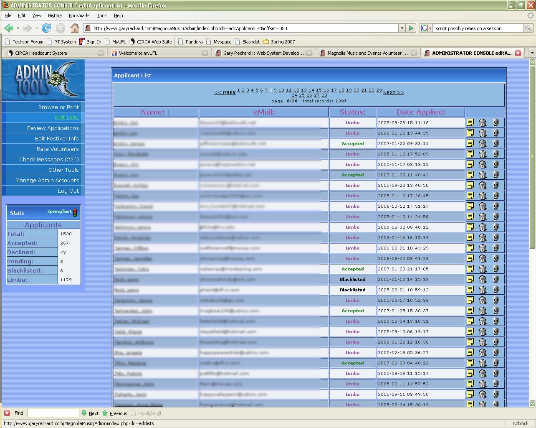The width and height of the screenshot is (536, 428).
Task: Click the search magnifier icon in search box
Action: (x=528, y=28)
